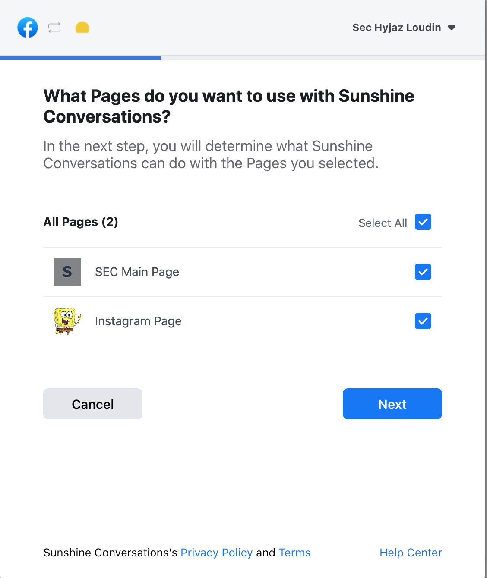Screen dimensions: 487x578
Task: Open the Terms link
Action: click(x=294, y=553)
